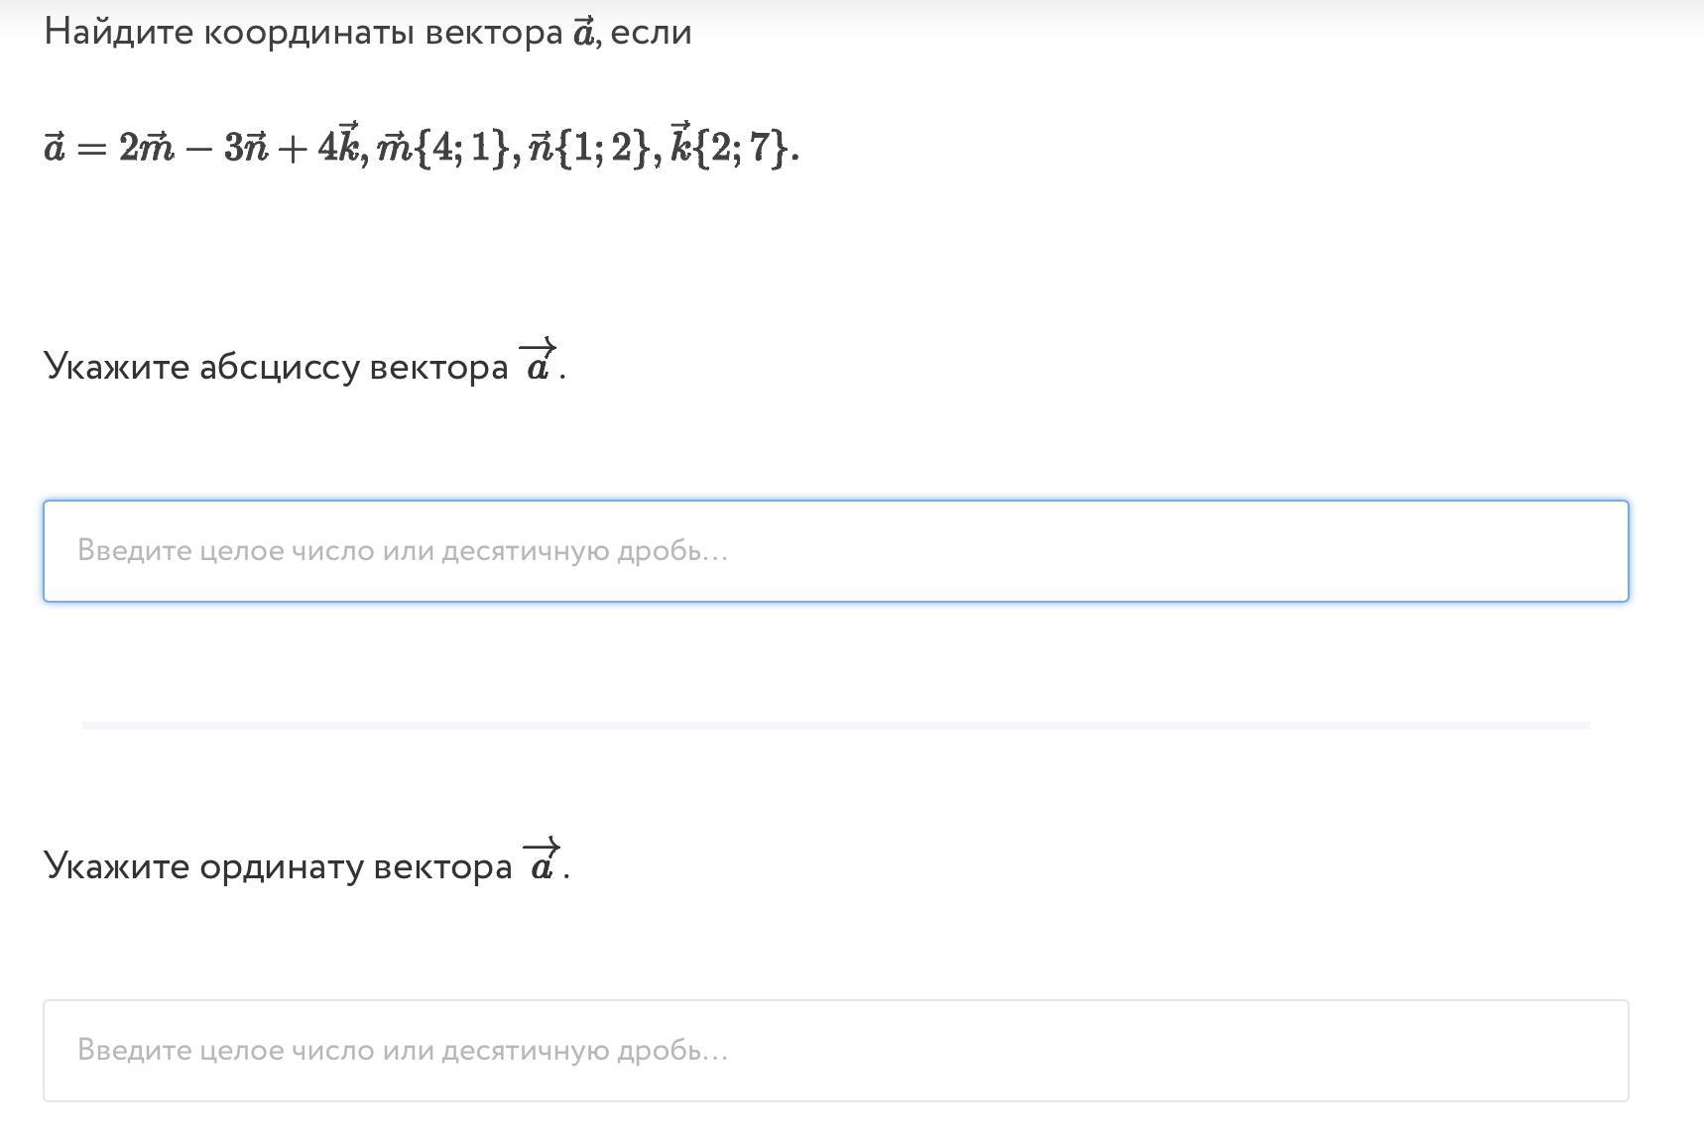Click the placeholder text in the abscissa field
Screen dimensions: 1704x1138
click(x=403, y=551)
